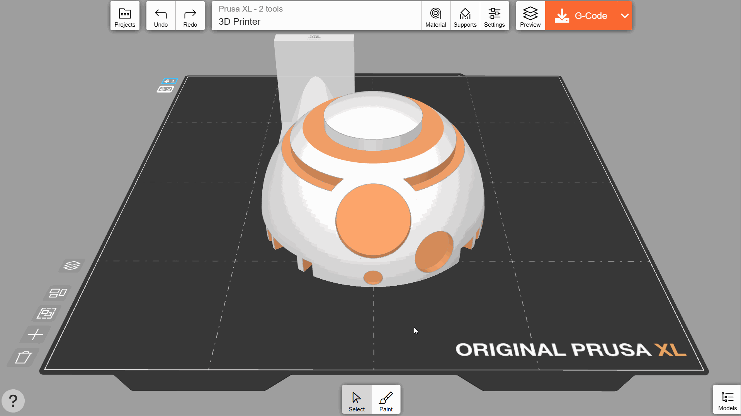This screenshot has height=416, width=741.
Task: Undo the last action
Action: click(x=161, y=16)
